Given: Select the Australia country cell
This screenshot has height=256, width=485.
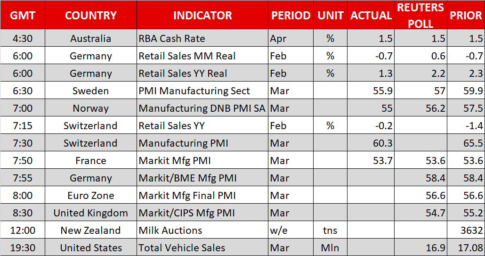Looking at the screenshot, I should point(91,39).
